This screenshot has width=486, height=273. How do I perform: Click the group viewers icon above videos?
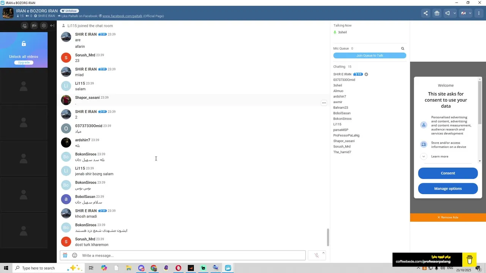point(25,26)
